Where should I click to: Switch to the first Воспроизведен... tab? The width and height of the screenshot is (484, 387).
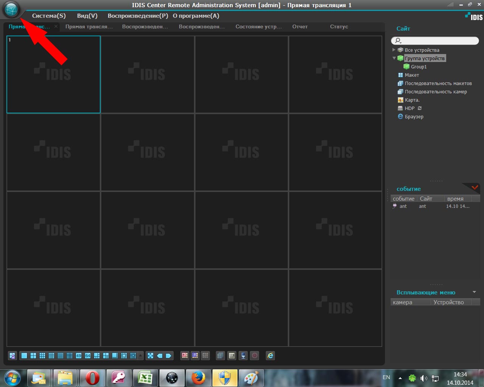coord(145,27)
